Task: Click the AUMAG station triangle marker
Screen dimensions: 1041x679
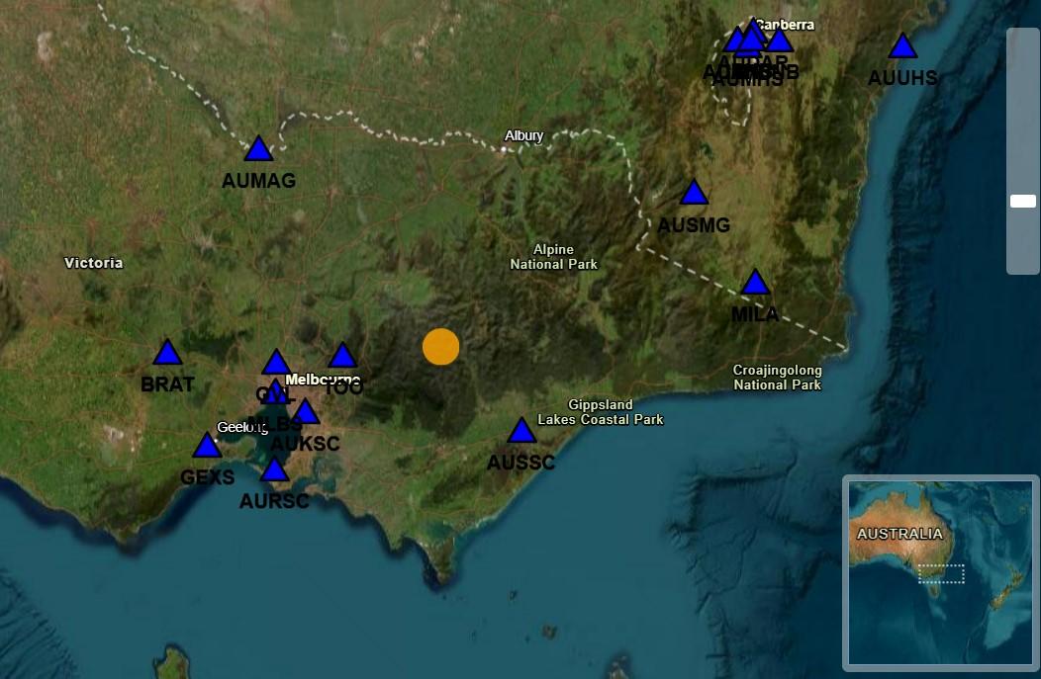Action: pos(258,150)
